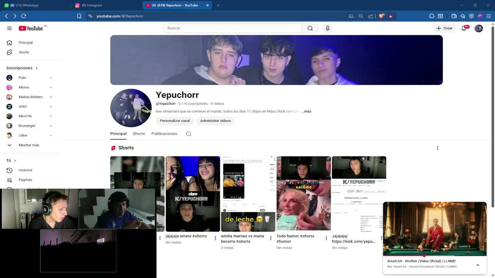495x278 pixels.
Task: Select the Principal channel tab
Action: tap(118, 134)
